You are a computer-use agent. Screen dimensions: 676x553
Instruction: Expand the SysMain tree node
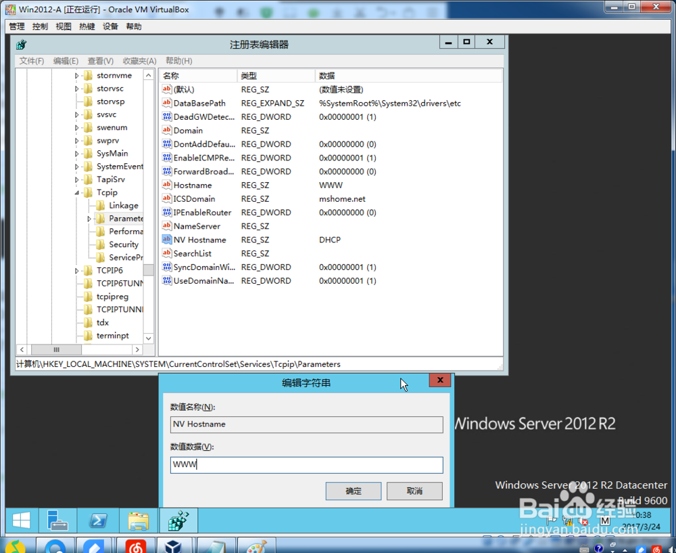(77, 154)
